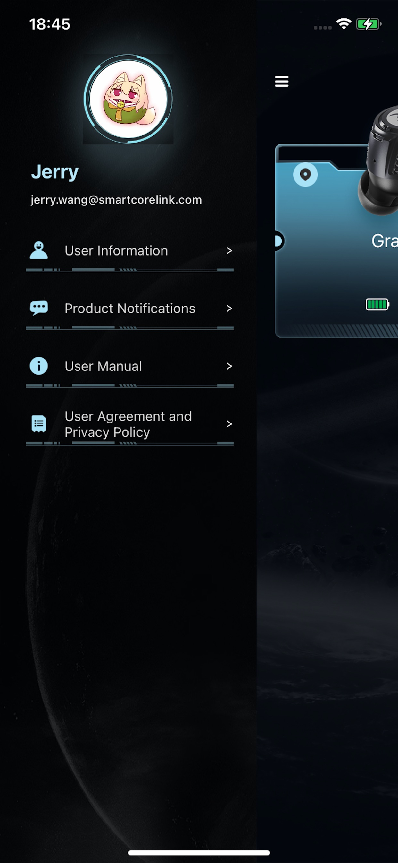398x863 pixels.
Task: Tap chevron beside User Agreement and Privacy Policy
Action: pos(229,424)
